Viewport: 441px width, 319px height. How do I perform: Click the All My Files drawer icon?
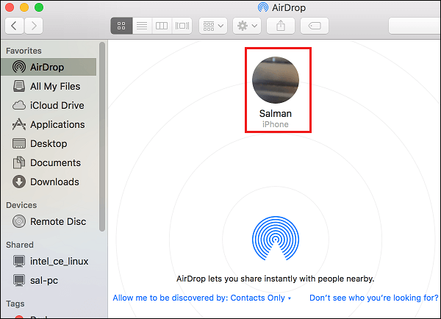click(19, 86)
